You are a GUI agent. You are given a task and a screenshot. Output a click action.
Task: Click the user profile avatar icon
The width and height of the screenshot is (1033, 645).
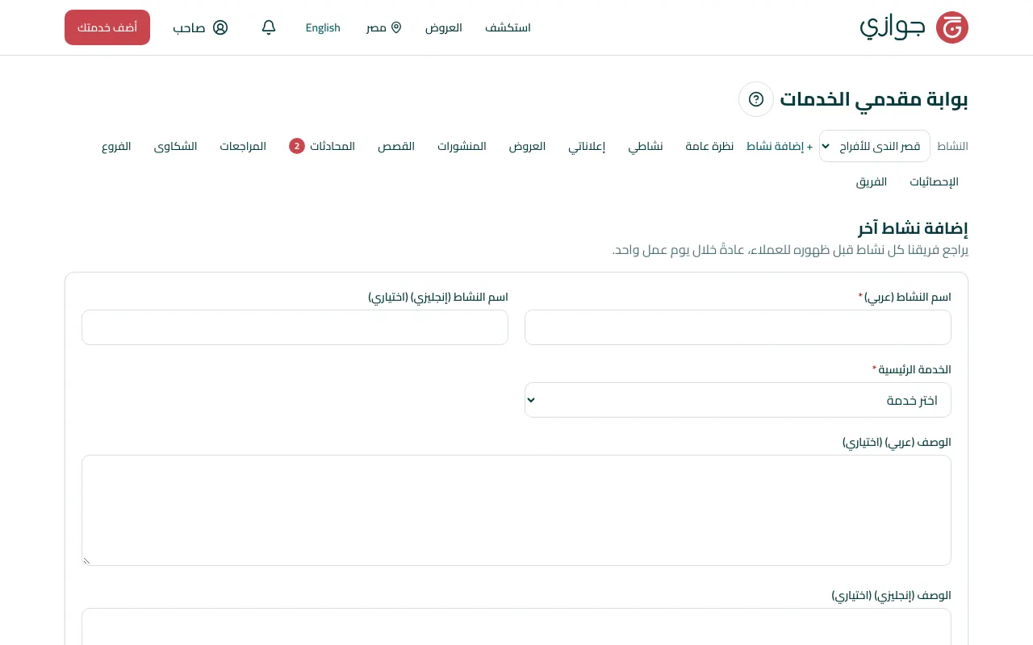[x=220, y=27]
